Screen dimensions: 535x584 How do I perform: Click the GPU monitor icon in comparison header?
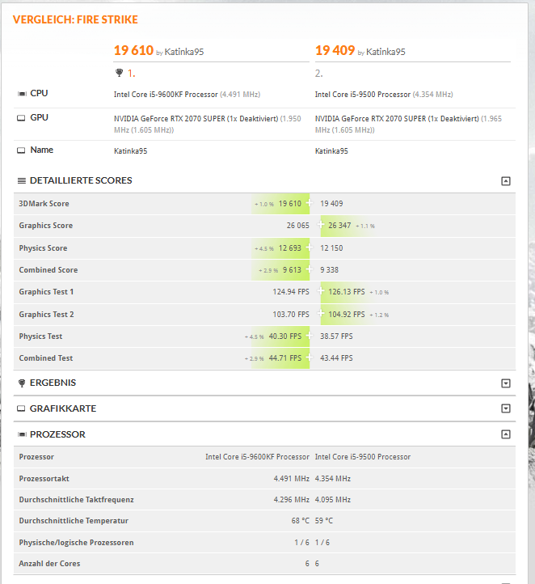(x=21, y=118)
